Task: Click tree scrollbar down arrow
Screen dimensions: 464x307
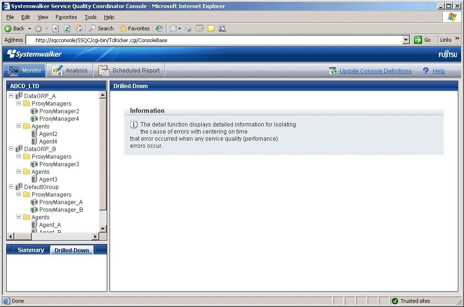Action: coord(102,229)
